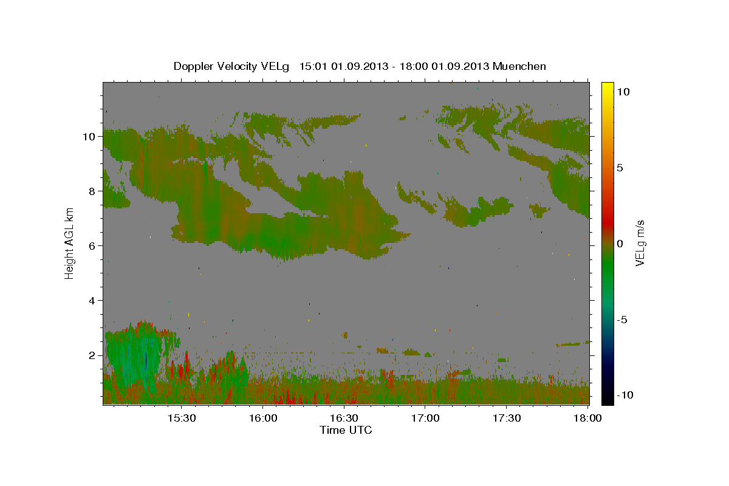Screen dimensions: 729x486
Task: Click the height axis label 4
Action: [93, 301]
